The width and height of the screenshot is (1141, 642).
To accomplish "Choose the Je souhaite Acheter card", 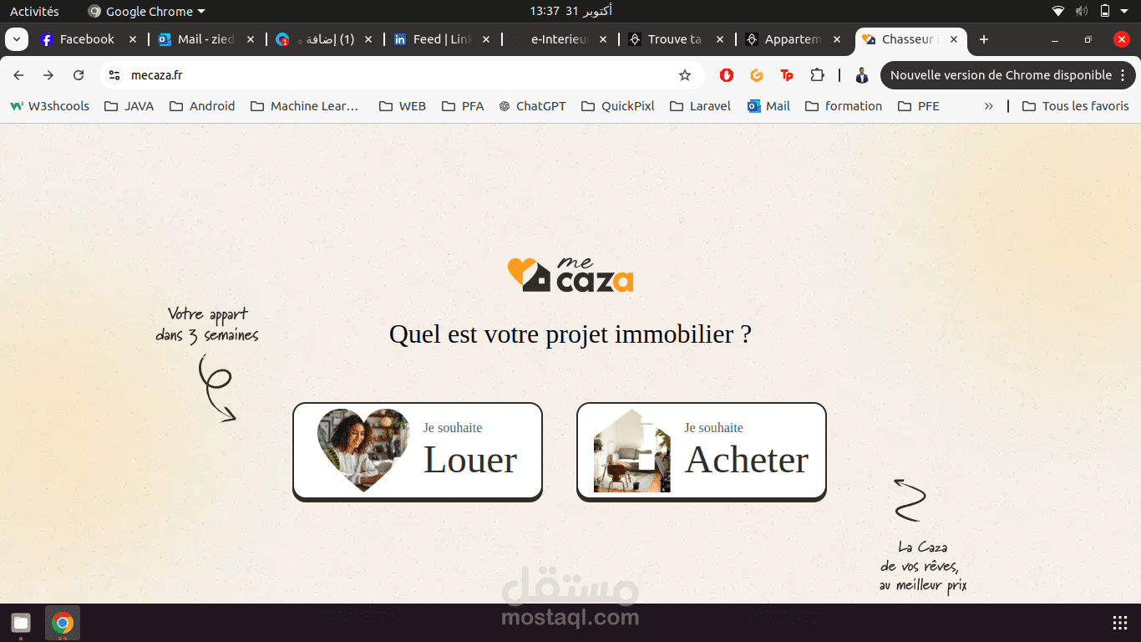I will tap(702, 452).
